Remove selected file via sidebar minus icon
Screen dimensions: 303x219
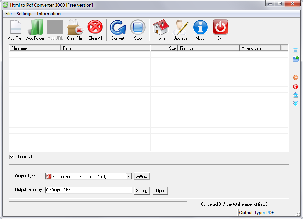[x=296, y=77]
